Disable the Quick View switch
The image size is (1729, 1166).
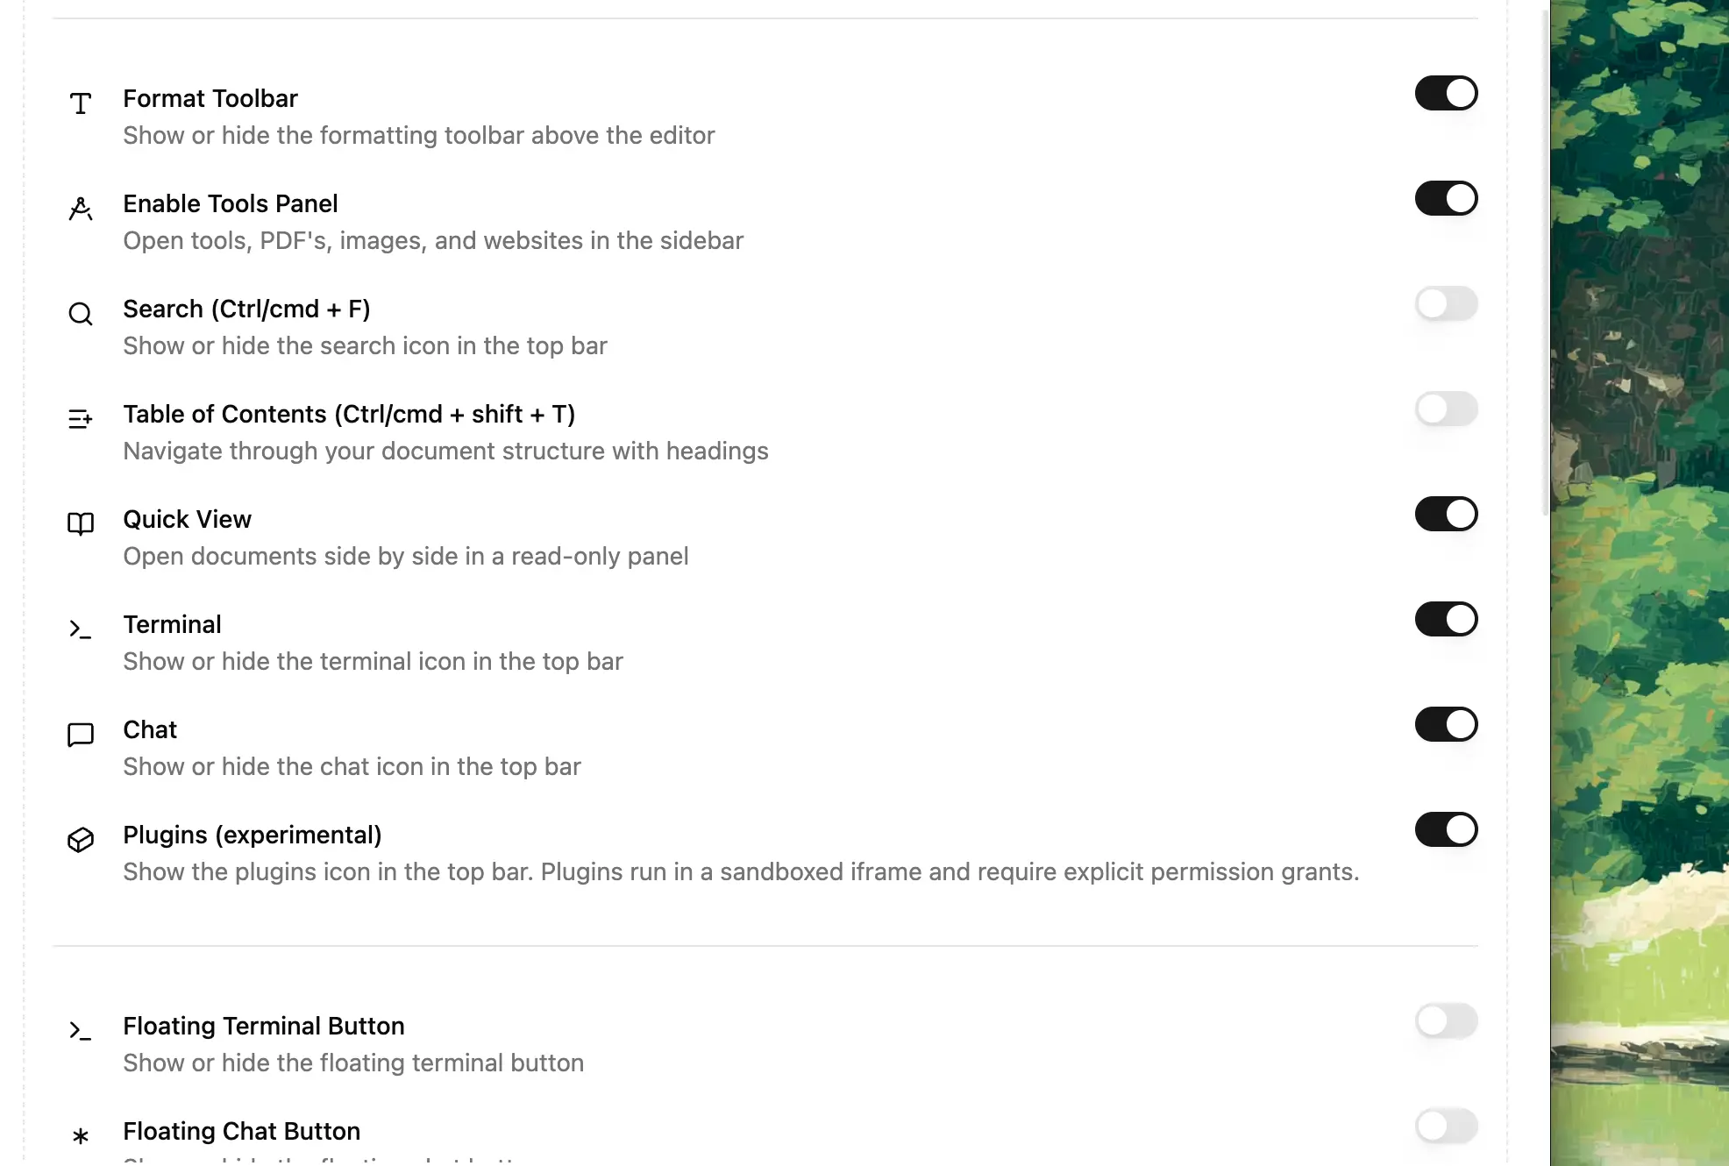pyautogui.click(x=1447, y=514)
